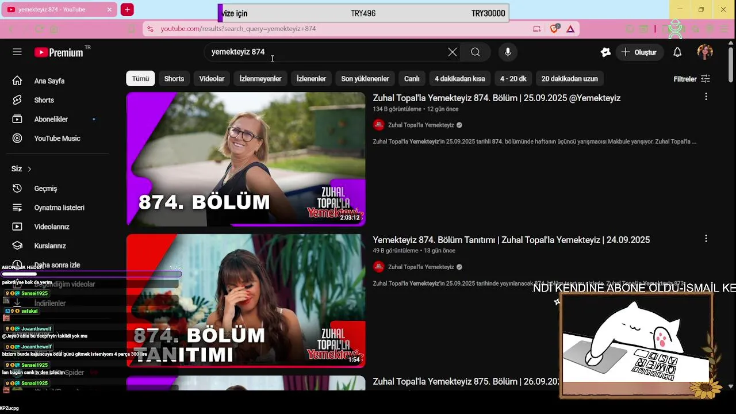Open YouTube Music from sidebar
The height and width of the screenshot is (414, 736).
(x=57, y=139)
